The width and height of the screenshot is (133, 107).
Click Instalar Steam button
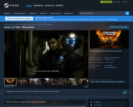(106, 2)
